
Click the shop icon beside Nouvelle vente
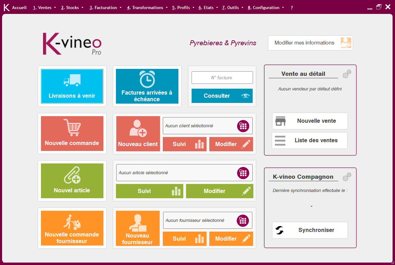tap(280, 121)
